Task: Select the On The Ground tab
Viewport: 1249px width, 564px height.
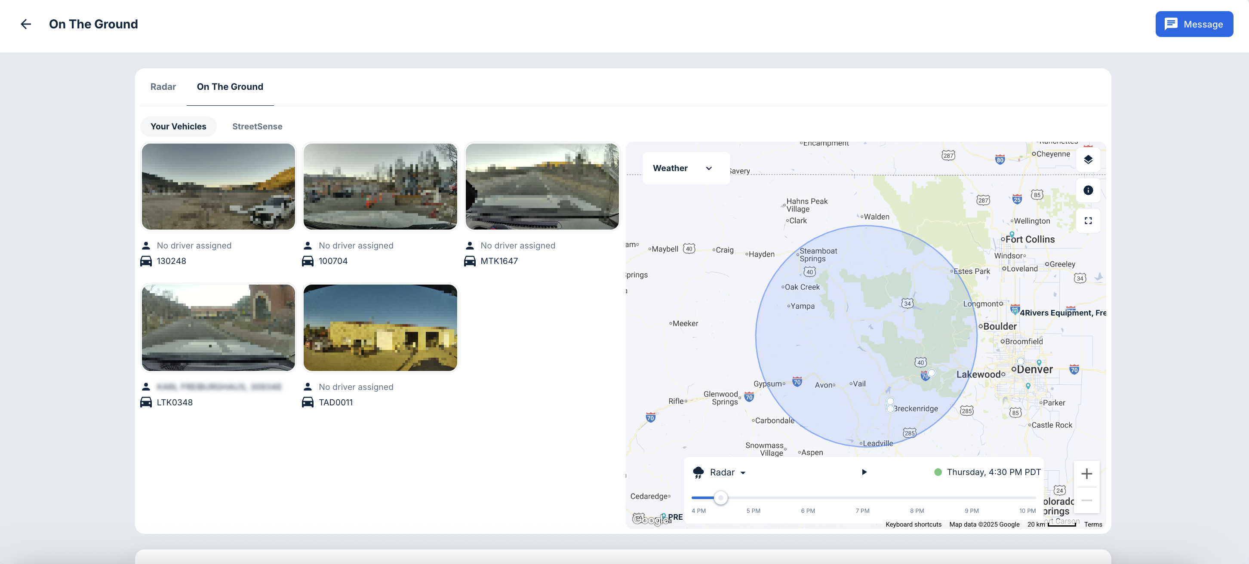Action: [230, 87]
